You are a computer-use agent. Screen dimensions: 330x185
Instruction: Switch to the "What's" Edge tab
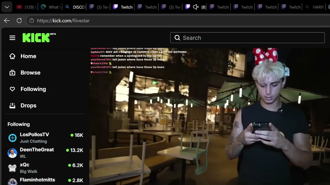(51, 7)
